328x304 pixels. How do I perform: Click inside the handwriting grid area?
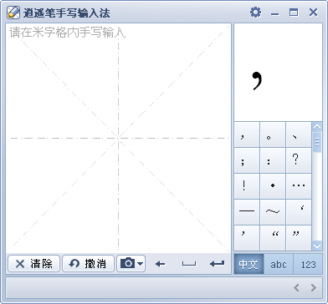pos(119,138)
